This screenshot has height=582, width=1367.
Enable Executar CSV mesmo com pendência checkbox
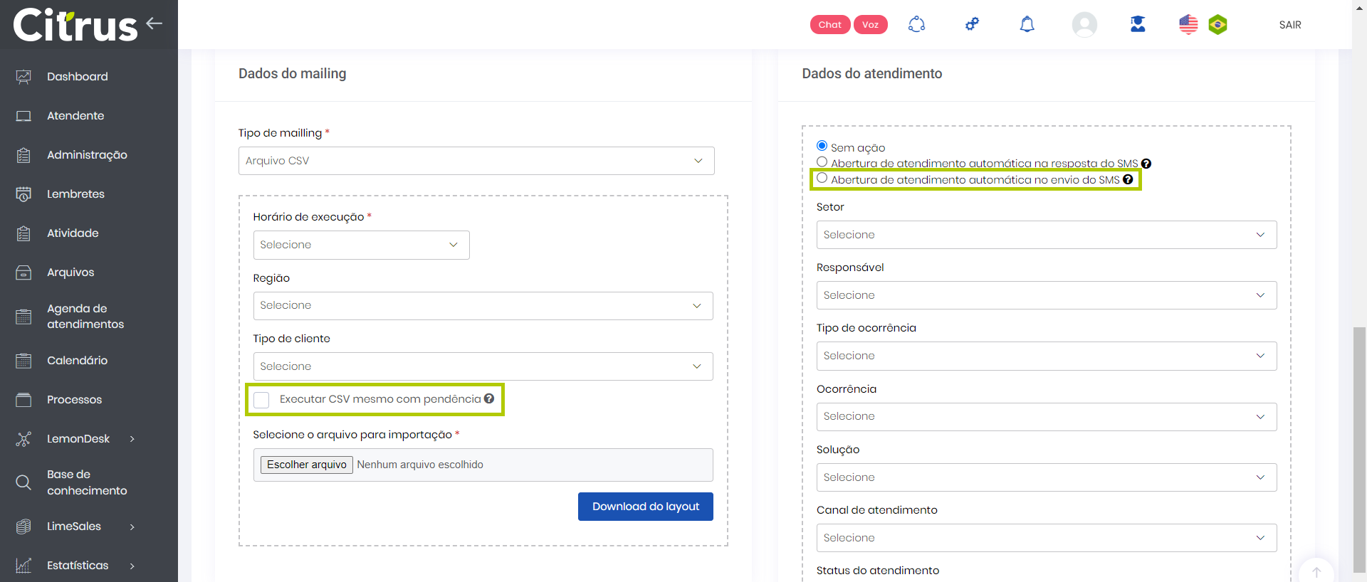tap(262, 400)
